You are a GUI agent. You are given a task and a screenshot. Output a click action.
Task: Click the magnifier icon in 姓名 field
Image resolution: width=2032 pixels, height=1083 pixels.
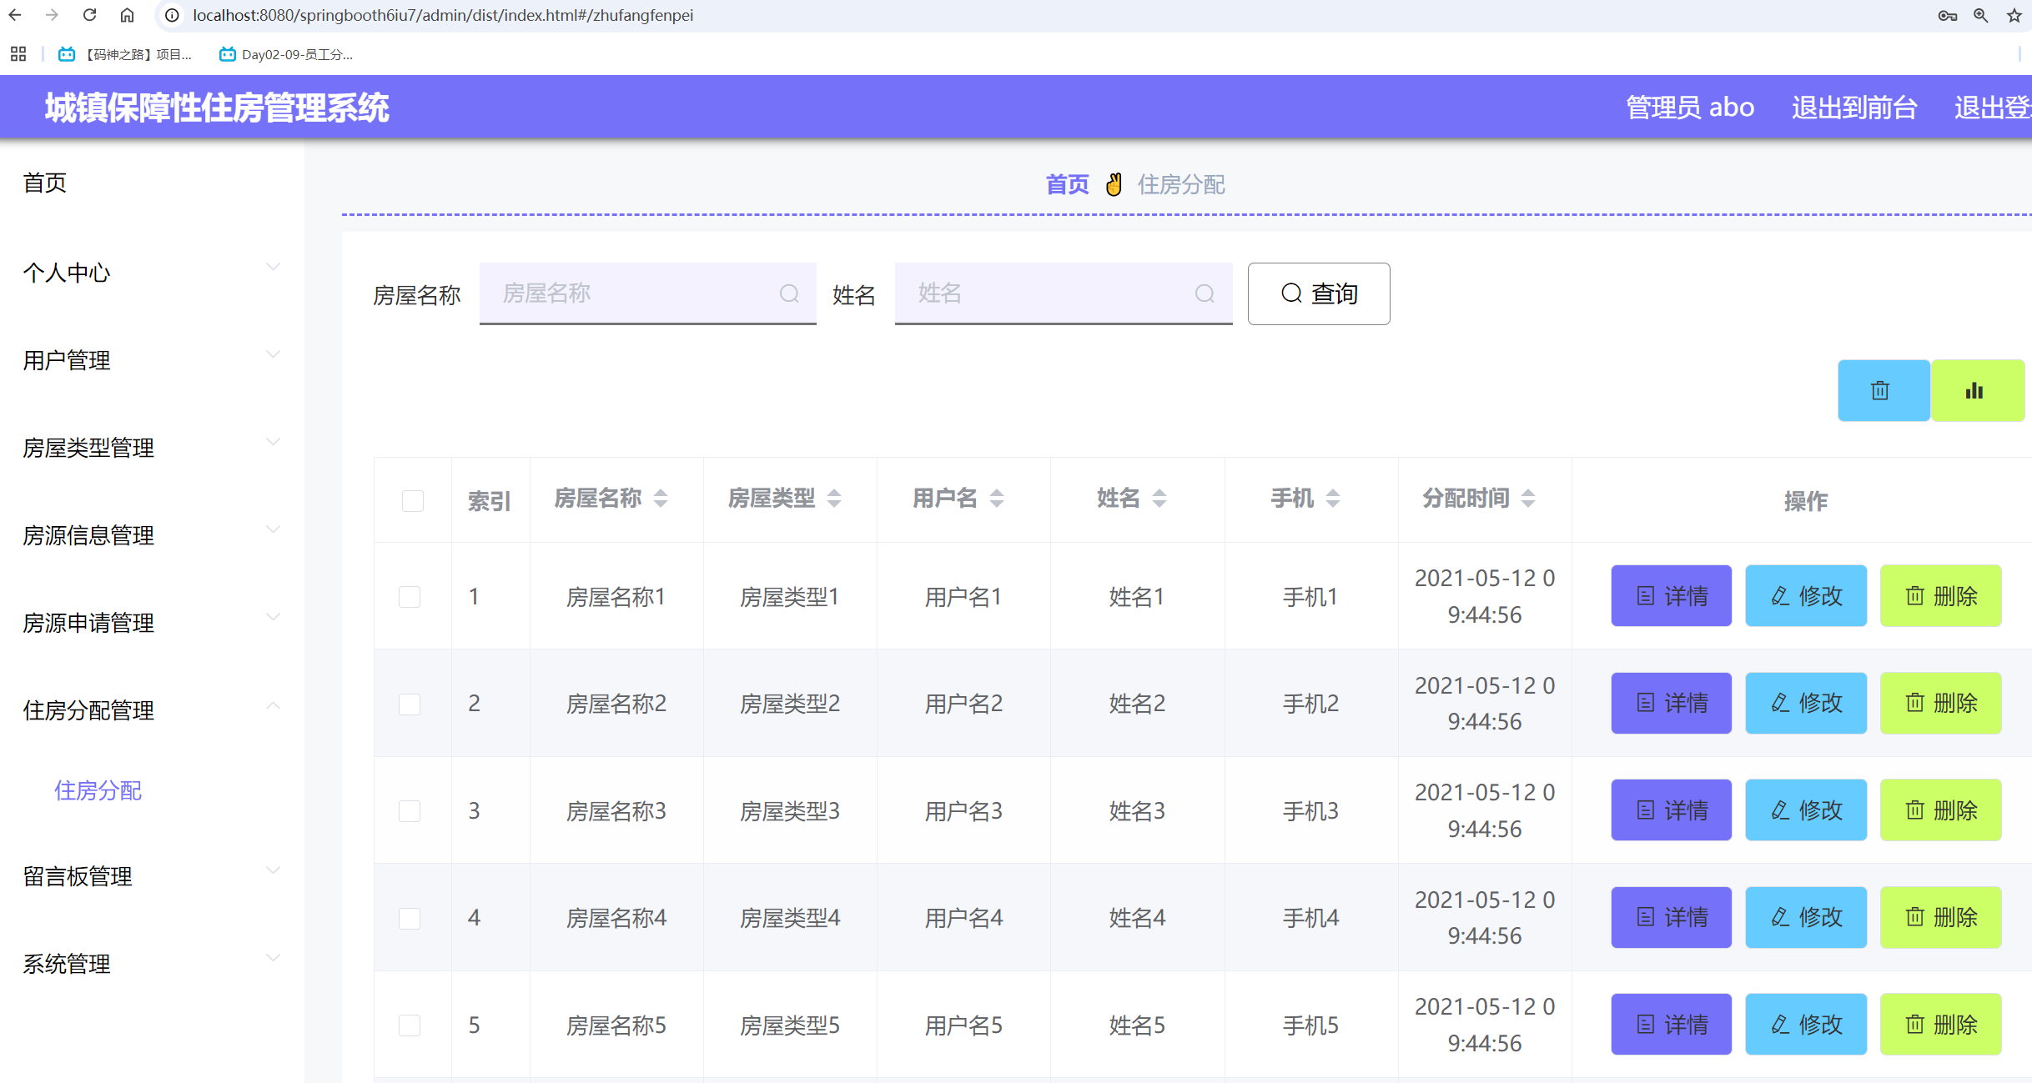[x=1205, y=293]
